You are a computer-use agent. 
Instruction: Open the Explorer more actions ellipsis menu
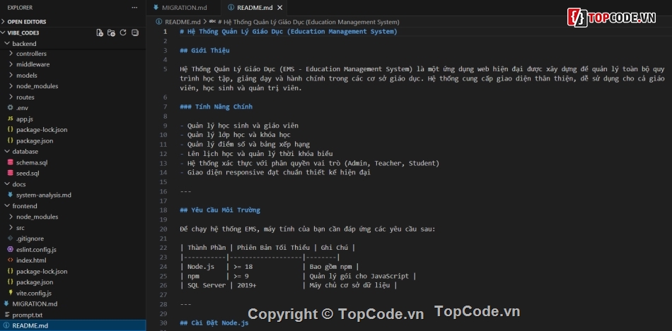134,8
